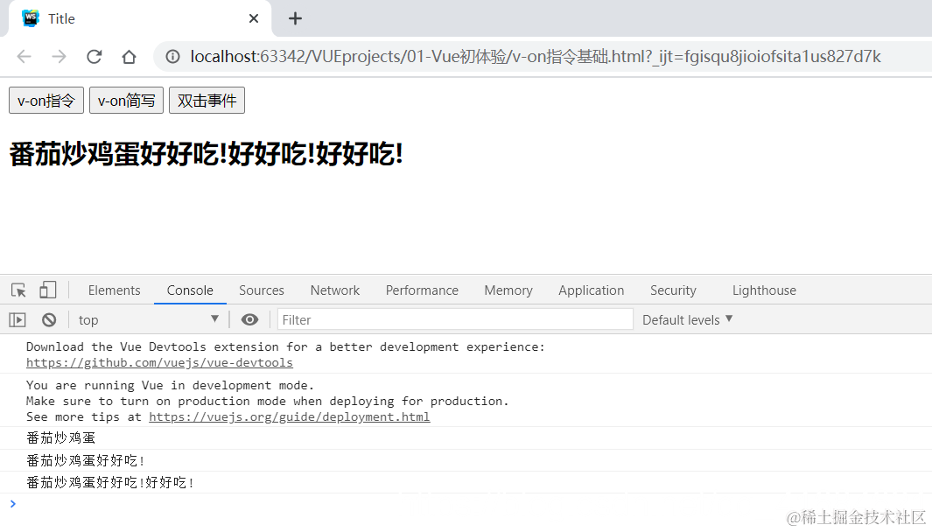Open a new tab with plus icon

coord(295,18)
